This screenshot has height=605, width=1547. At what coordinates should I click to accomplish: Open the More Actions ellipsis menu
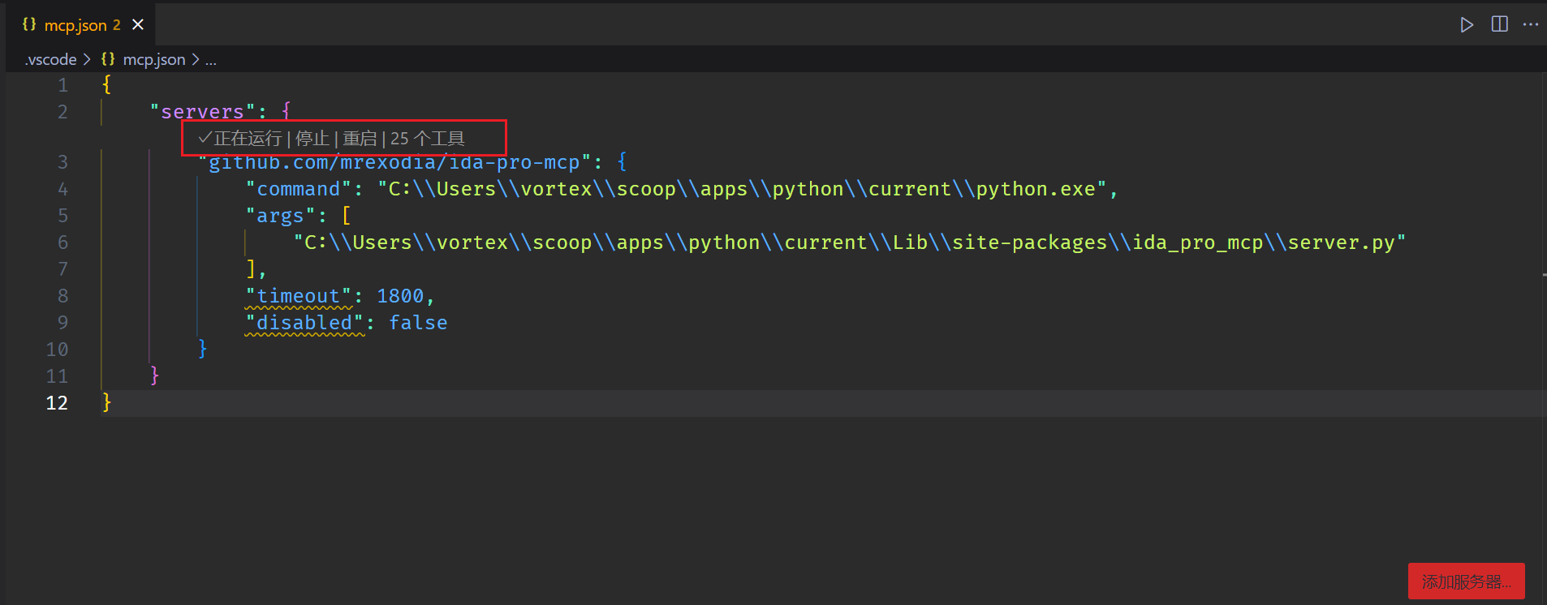coord(1531,24)
